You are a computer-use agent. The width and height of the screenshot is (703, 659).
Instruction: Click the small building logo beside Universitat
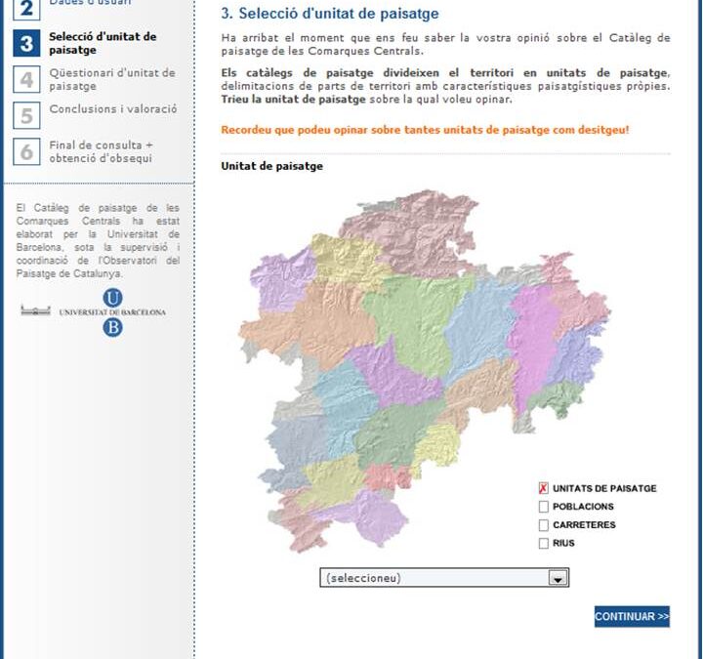click(x=35, y=309)
